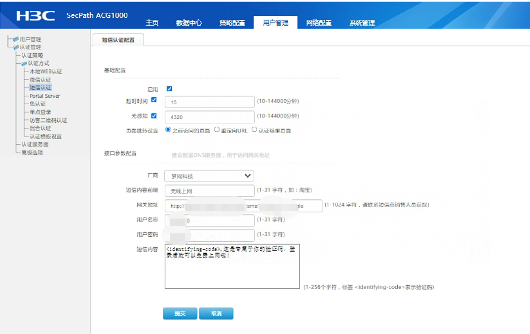Select 重定向URL radio option
Viewport: 530px width, 334px height.
tap(217, 129)
